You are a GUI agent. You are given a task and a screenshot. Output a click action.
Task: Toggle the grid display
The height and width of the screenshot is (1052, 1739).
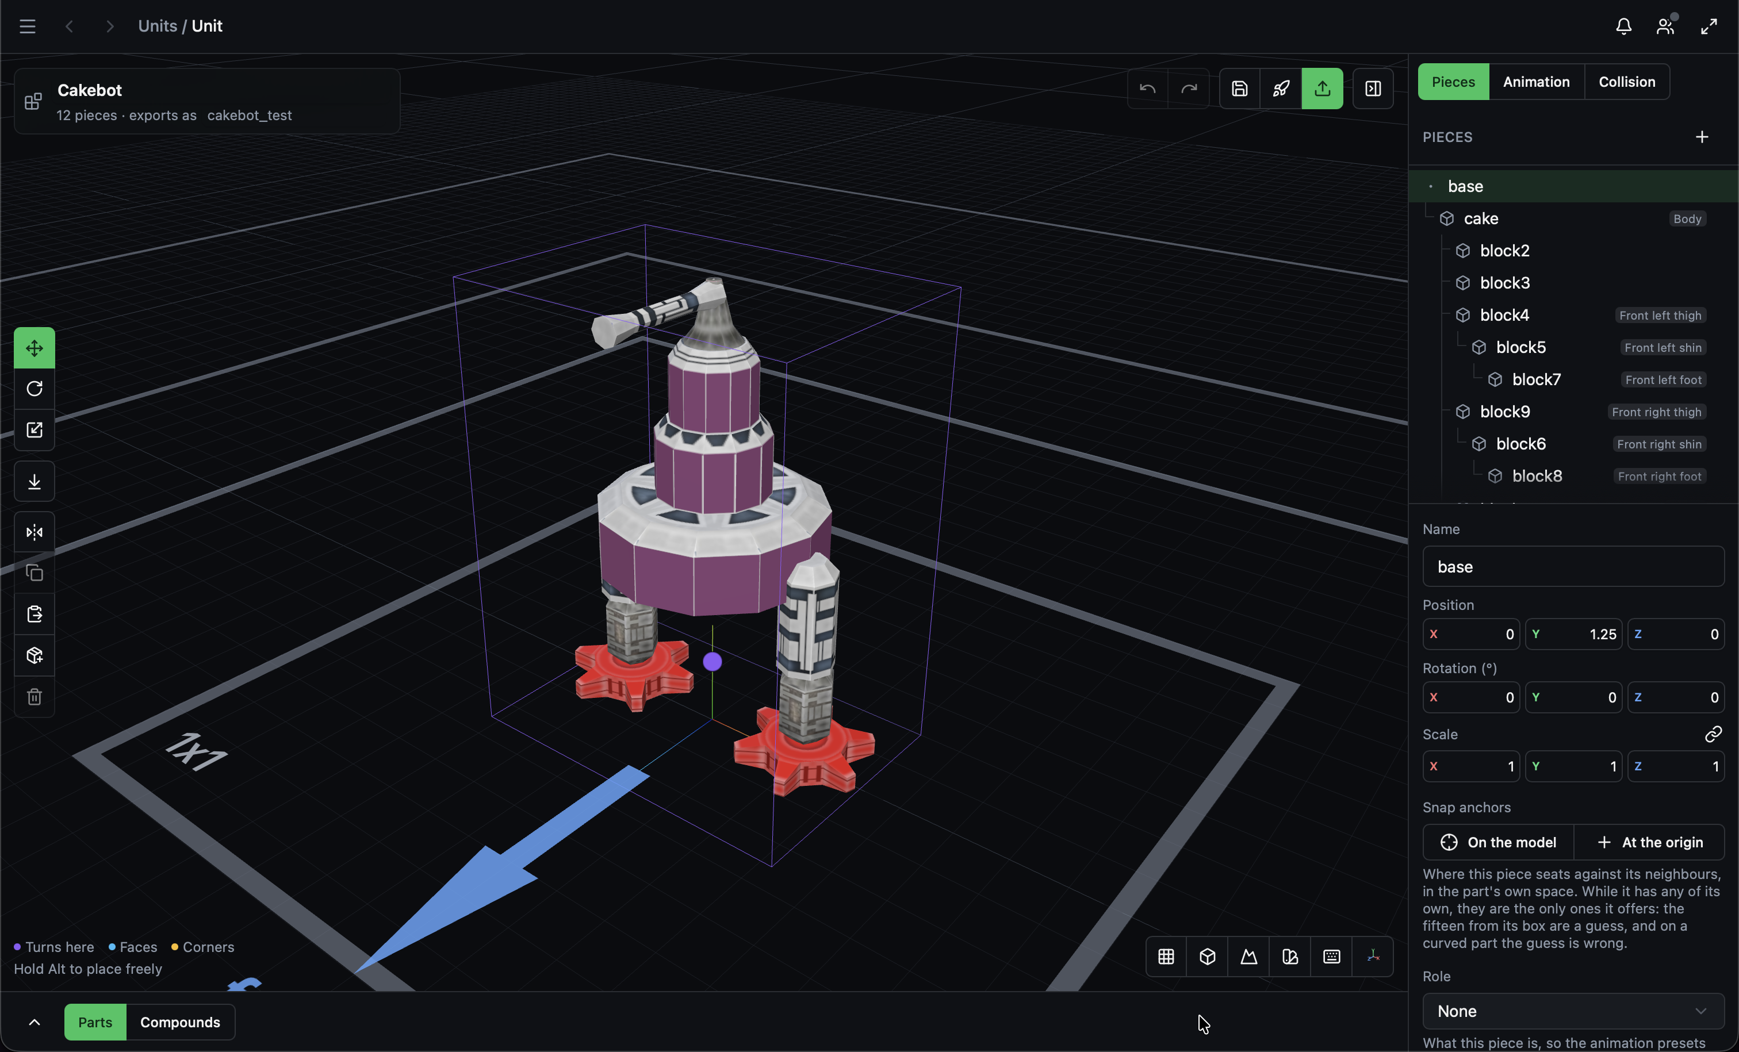click(1166, 957)
